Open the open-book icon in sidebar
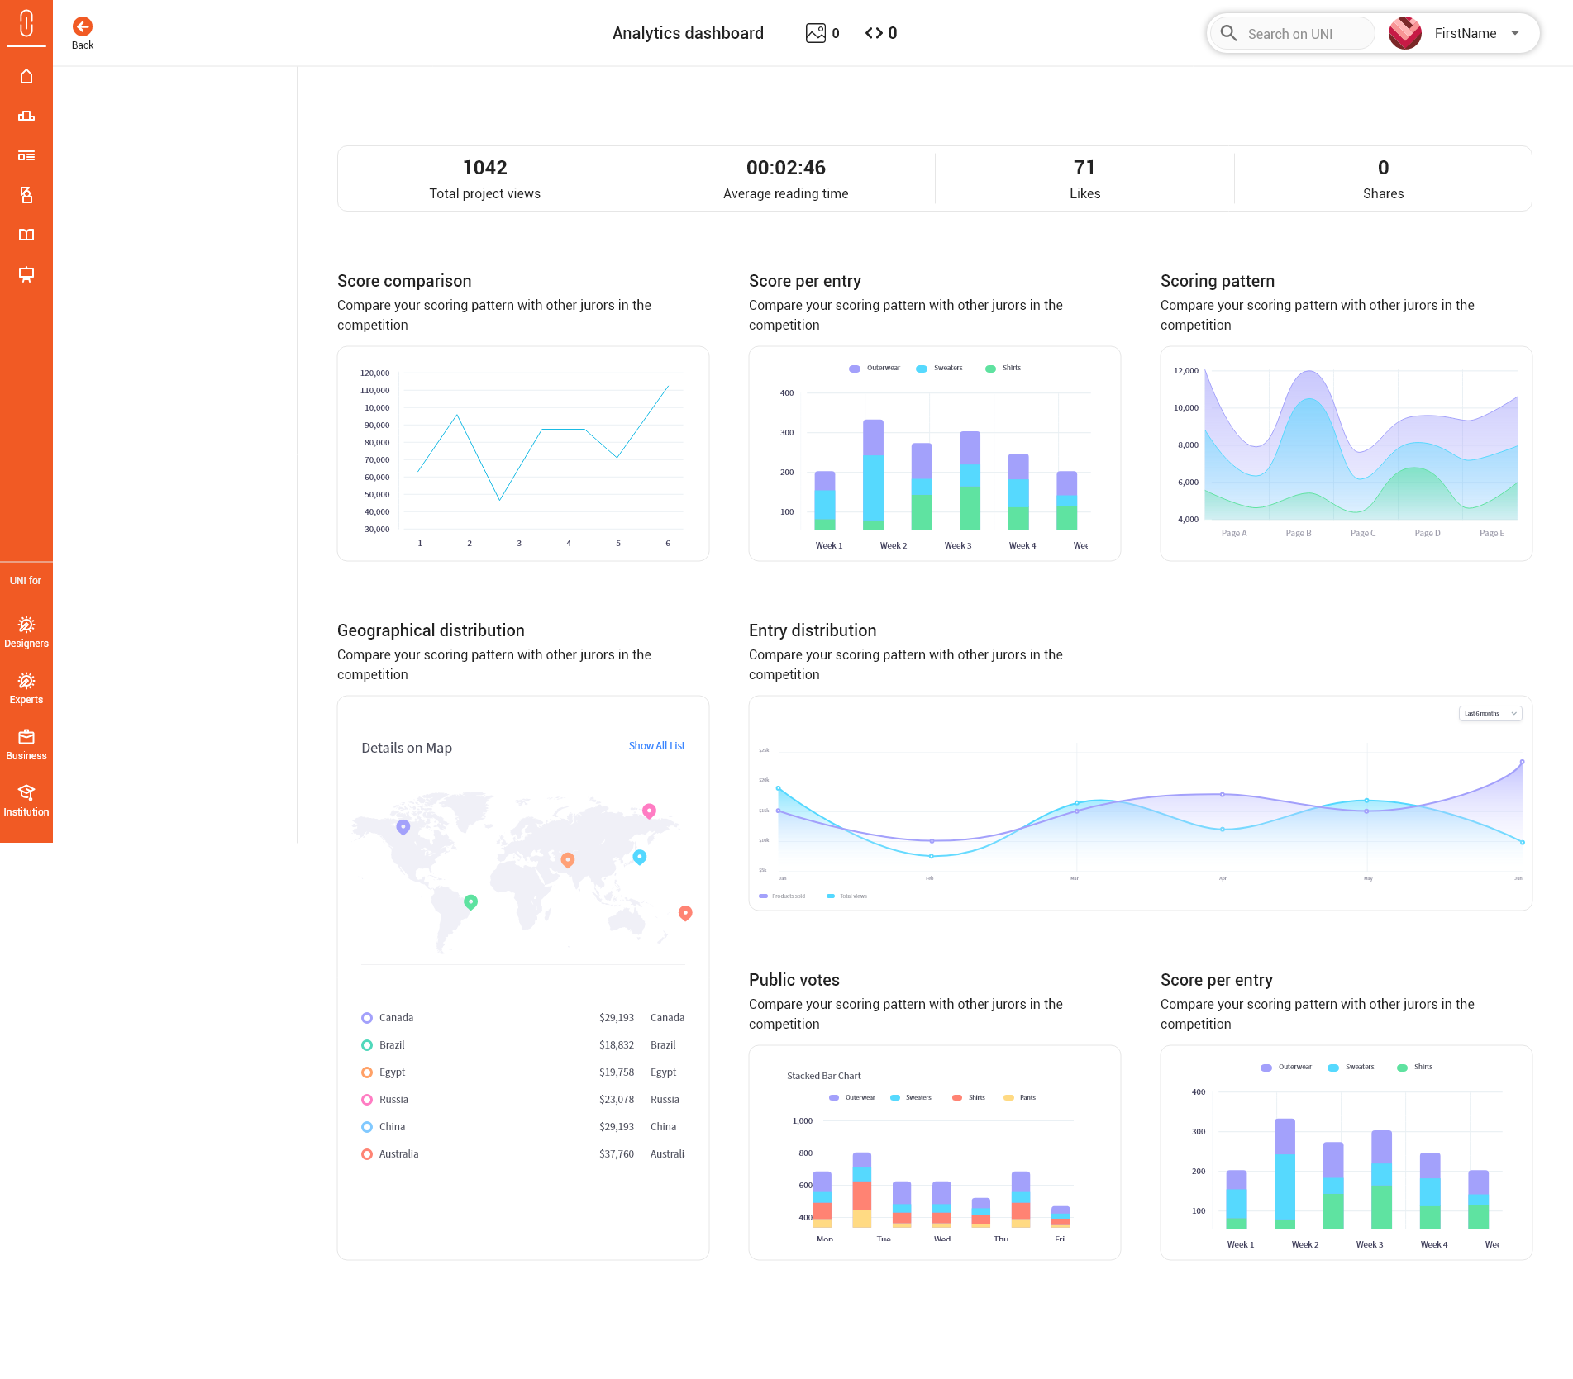 pos(26,235)
